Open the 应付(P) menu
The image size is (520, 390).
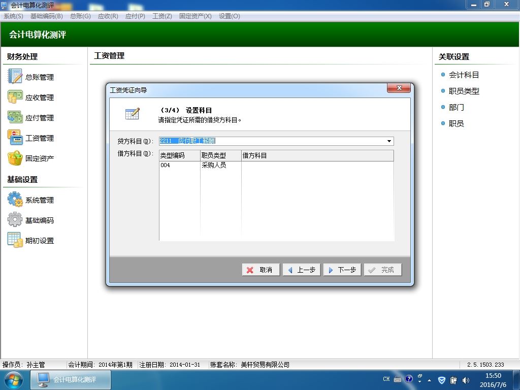(135, 16)
